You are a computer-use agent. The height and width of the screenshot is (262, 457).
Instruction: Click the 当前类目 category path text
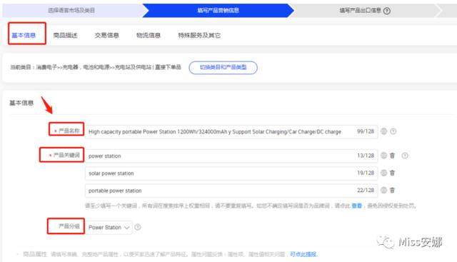coord(95,67)
